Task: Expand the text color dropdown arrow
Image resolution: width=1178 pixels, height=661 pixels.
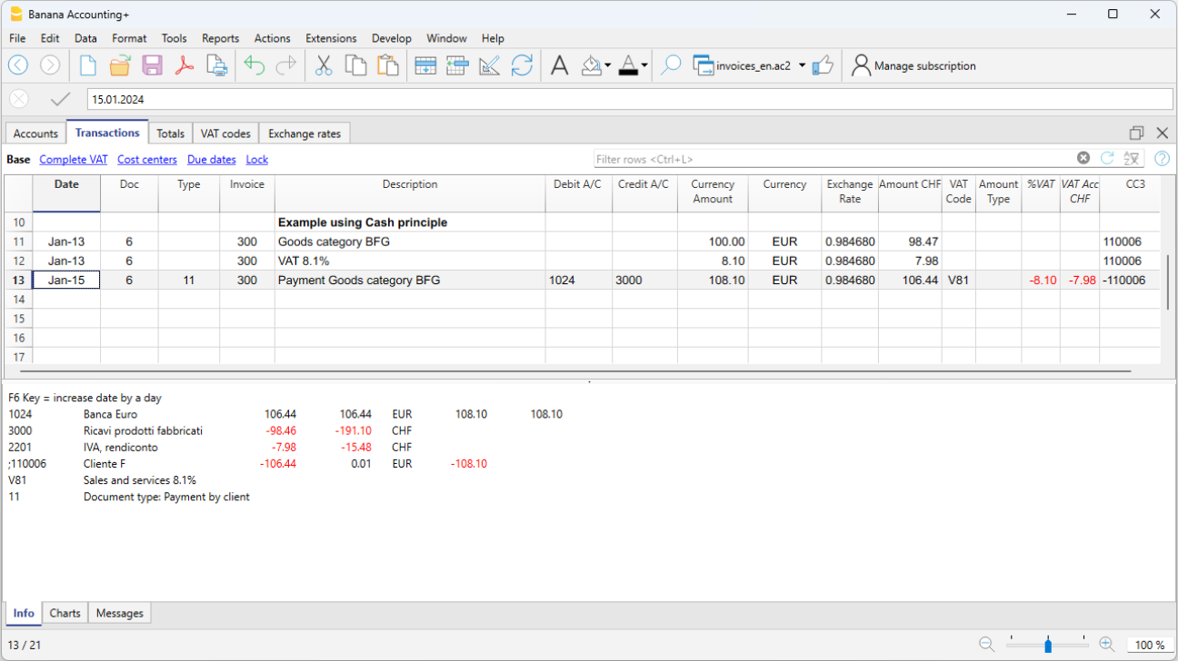Action: (644, 65)
